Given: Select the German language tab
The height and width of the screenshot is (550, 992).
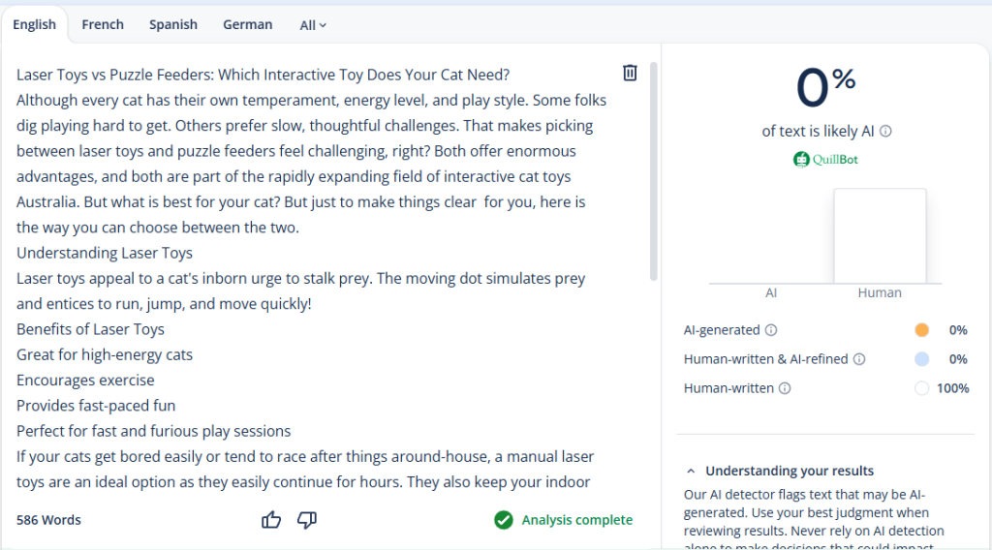Looking at the screenshot, I should tap(247, 25).
